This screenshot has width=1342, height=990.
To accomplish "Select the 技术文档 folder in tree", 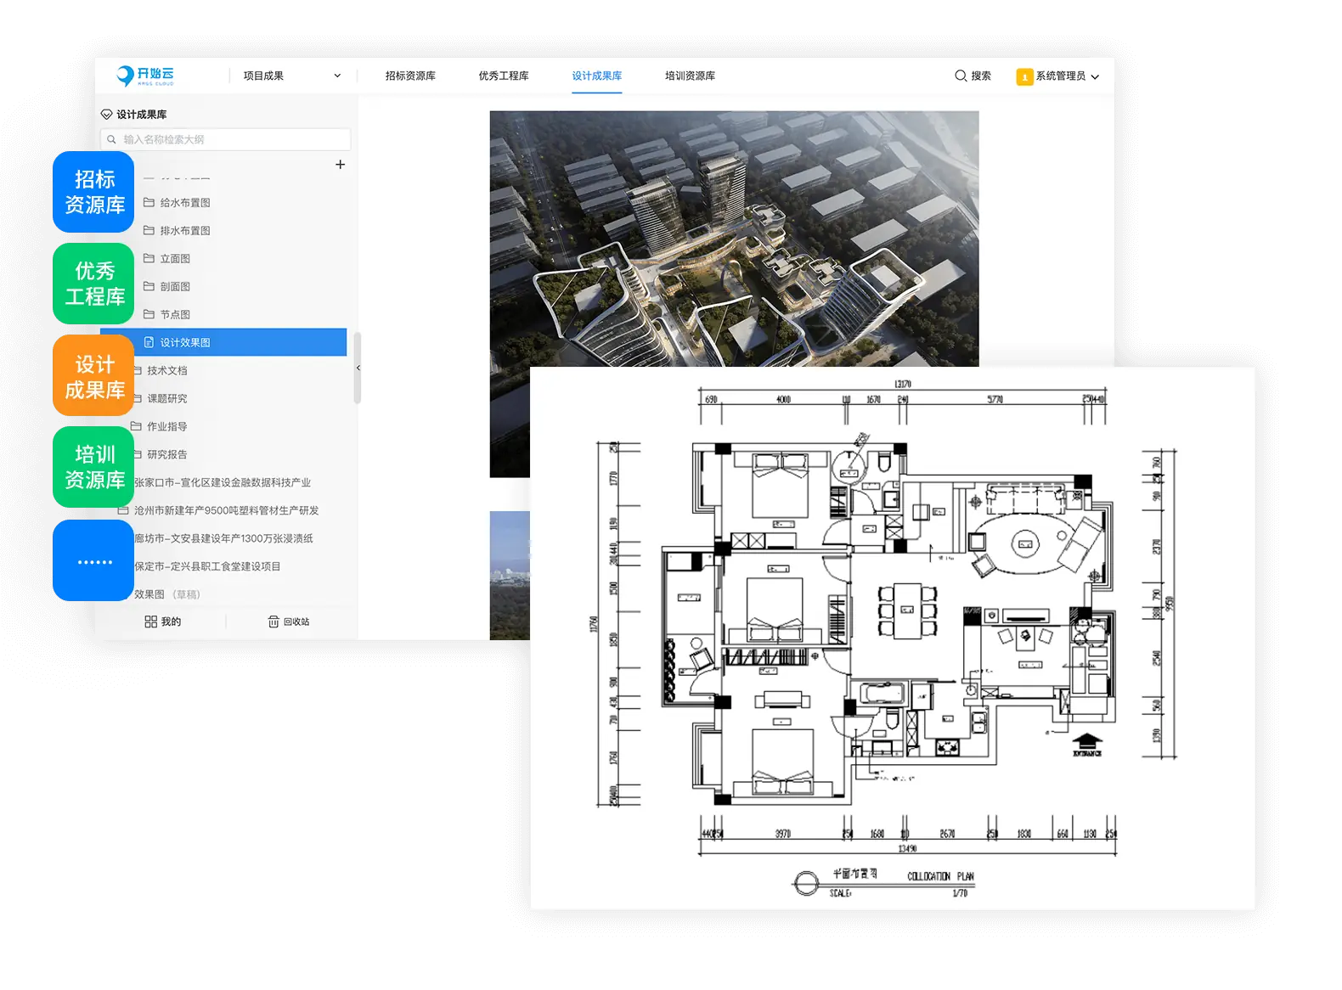I will tap(166, 370).
